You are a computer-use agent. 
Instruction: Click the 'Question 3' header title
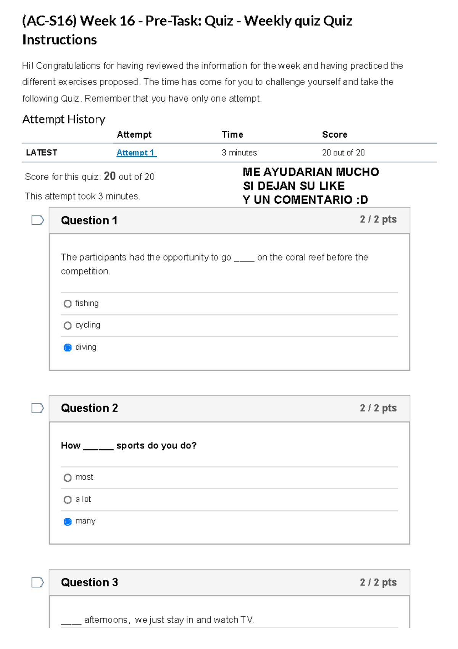pyautogui.click(x=89, y=582)
